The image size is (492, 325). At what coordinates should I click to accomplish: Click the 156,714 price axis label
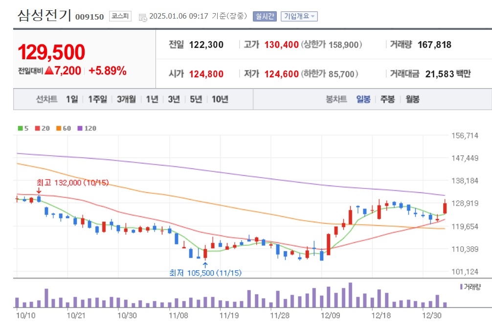(x=465, y=136)
